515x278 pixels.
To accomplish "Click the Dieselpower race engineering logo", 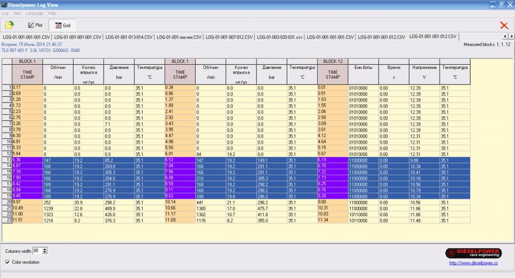I will click(x=473, y=253).
